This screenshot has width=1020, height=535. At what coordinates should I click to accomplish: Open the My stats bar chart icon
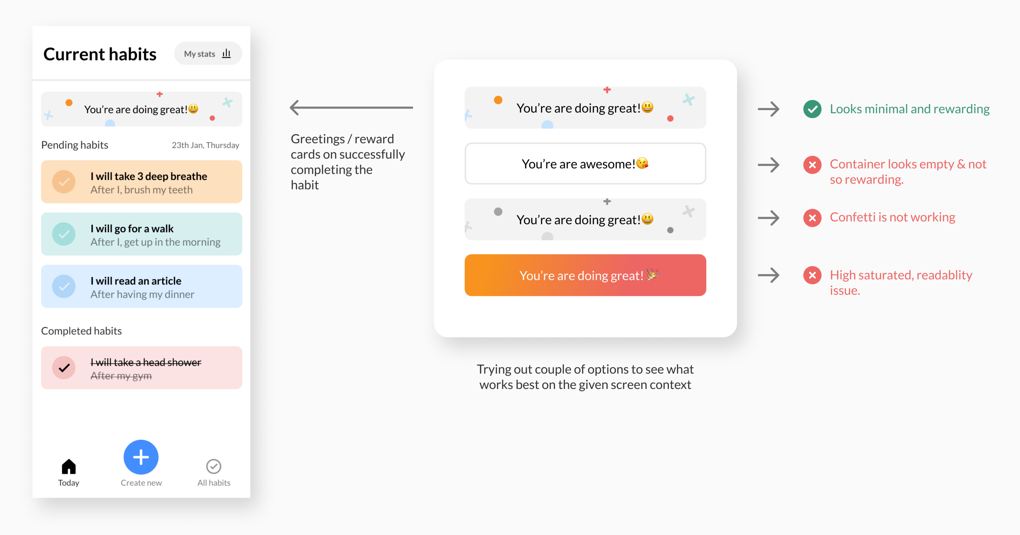point(226,53)
